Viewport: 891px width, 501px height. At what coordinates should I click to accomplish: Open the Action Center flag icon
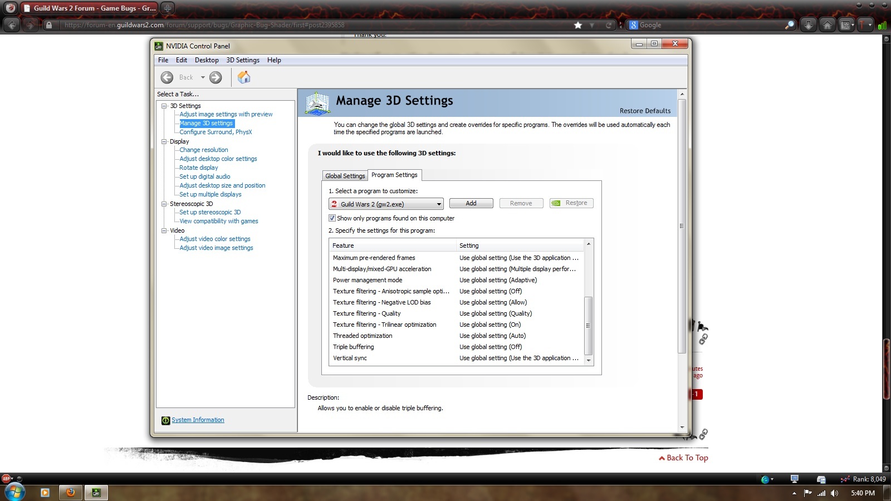click(x=808, y=493)
